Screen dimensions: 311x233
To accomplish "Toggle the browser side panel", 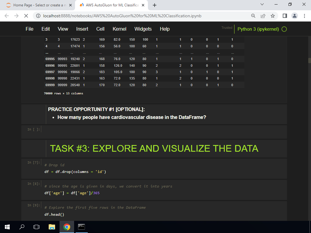I will (x=285, y=16).
